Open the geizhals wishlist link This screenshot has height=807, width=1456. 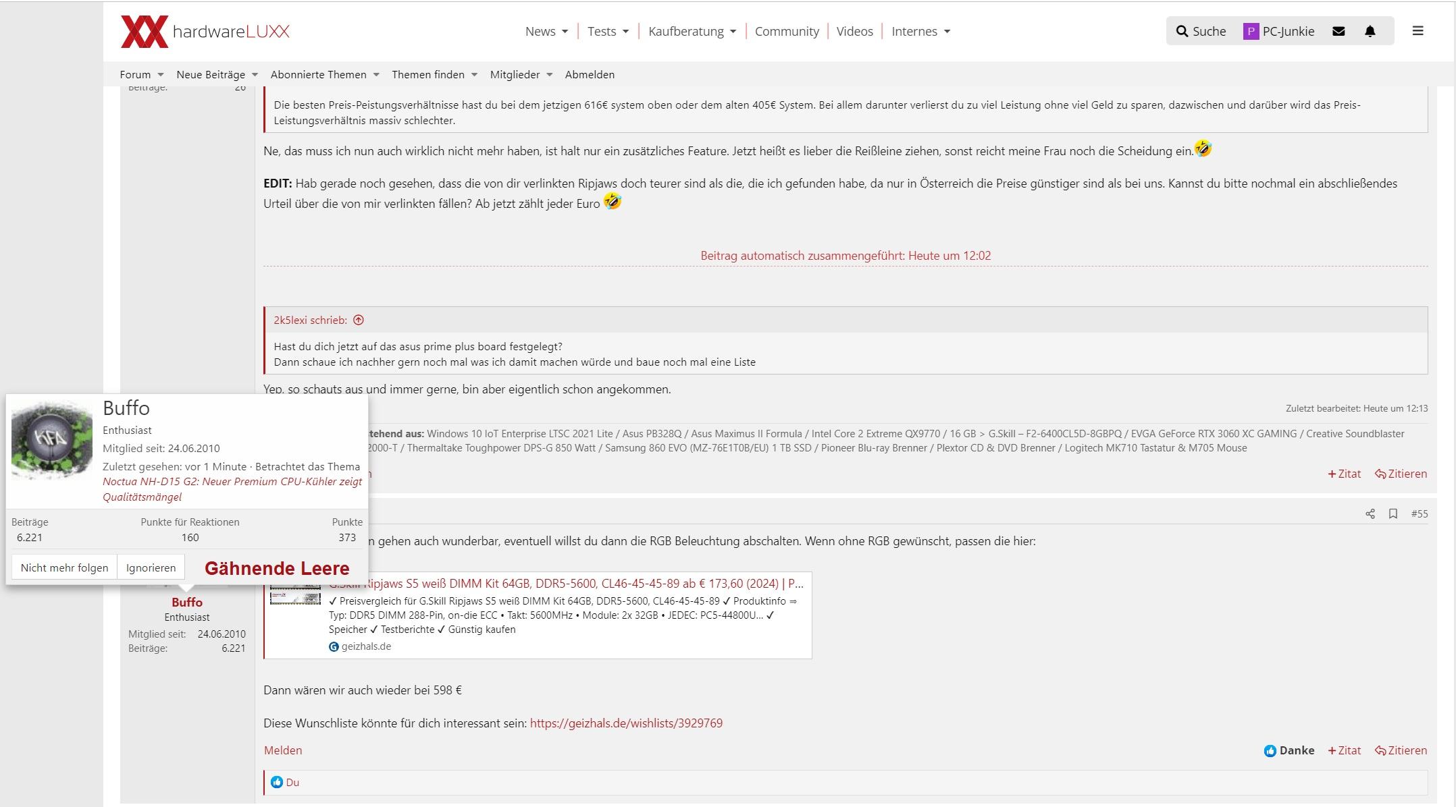[626, 723]
